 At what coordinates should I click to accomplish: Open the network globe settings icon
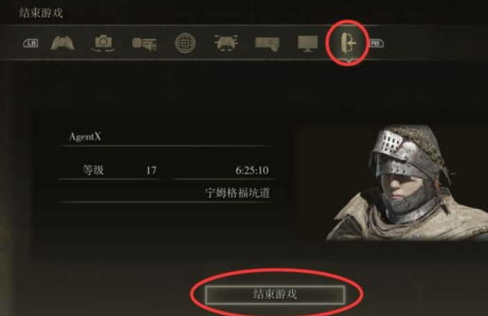pyautogui.click(x=185, y=43)
